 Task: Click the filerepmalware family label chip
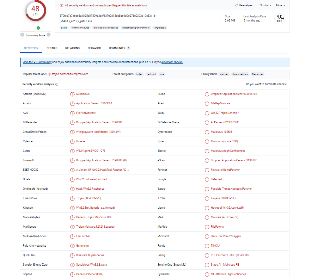240,74
